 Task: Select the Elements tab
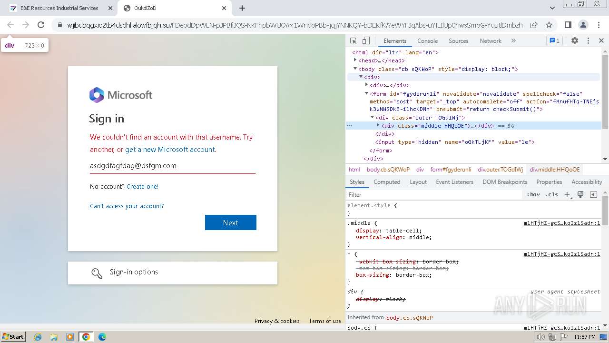point(395,41)
